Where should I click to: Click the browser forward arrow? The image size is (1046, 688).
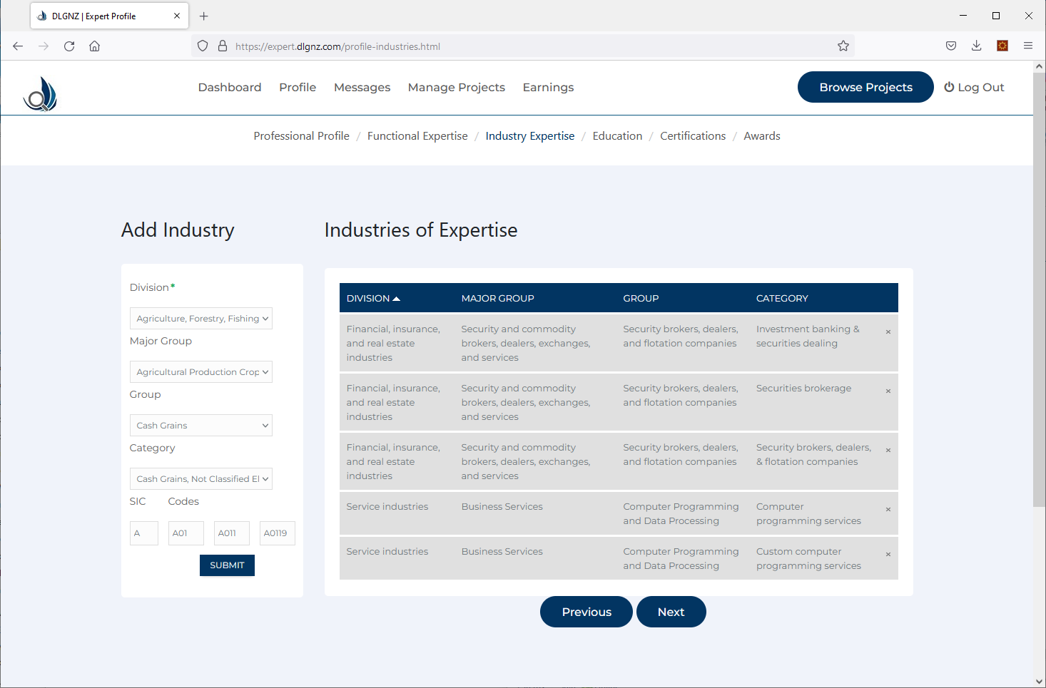[44, 46]
